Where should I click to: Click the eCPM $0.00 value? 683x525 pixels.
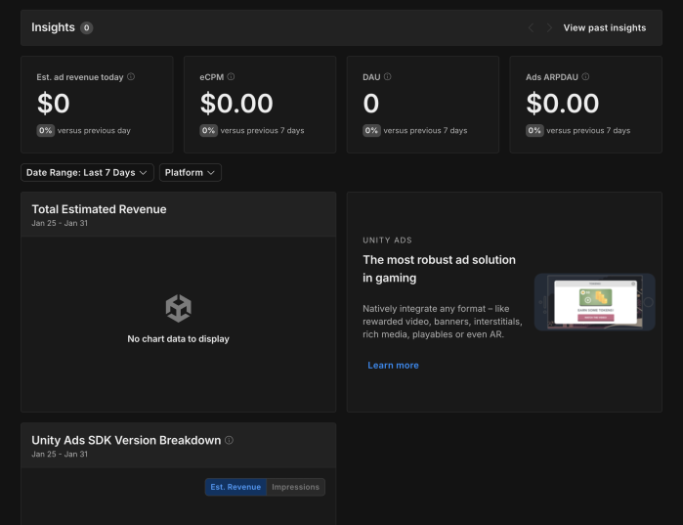[x=236, y=104]
